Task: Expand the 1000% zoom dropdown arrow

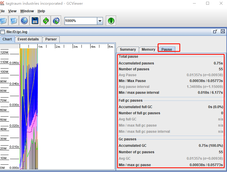Action: pyautogui.click(x=100, y=21)
